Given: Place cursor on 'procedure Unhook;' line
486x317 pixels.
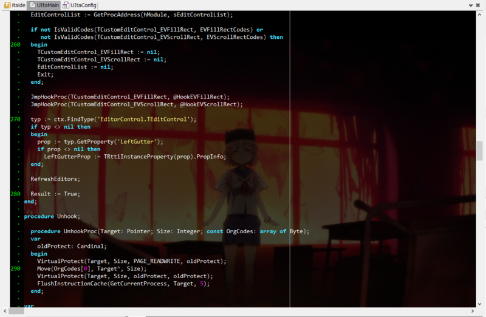Looking at the screenshot, I should coord(52,216).
